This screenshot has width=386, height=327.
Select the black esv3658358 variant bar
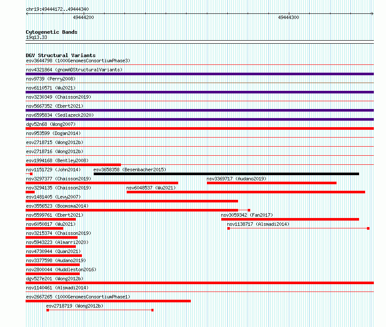pos(226,174)
